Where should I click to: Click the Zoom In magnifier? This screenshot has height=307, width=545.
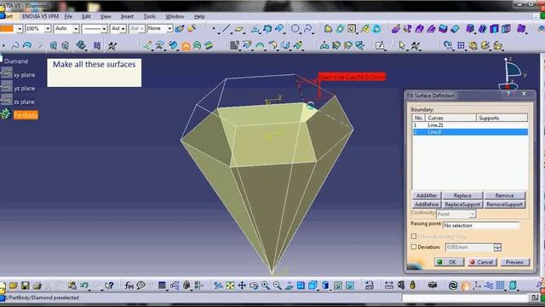[266, 286]
